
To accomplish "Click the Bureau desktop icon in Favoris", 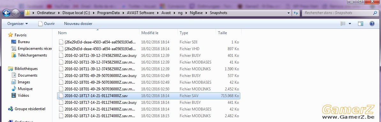I will (14, 42).
